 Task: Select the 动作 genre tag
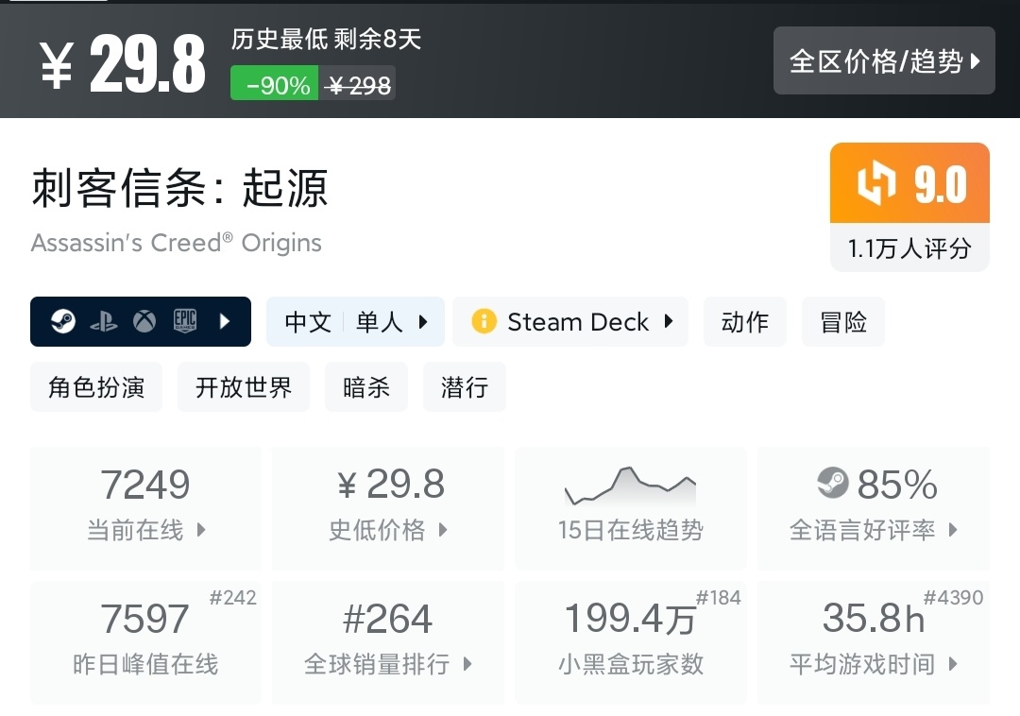click(x=745, y=322)
